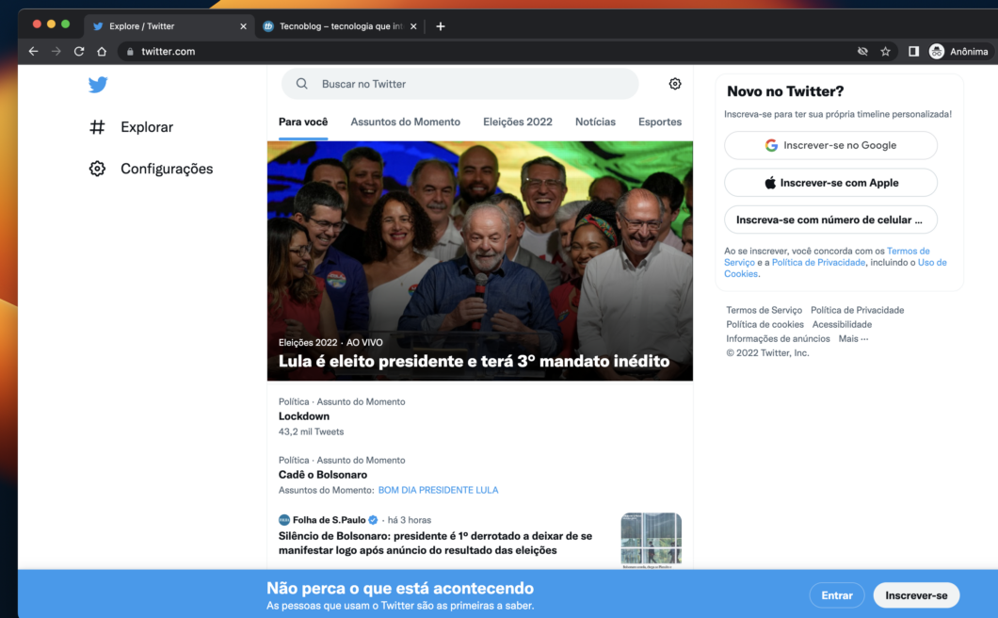Click the search magnifier icon
The image size is (998, 618).
[301, 84]
